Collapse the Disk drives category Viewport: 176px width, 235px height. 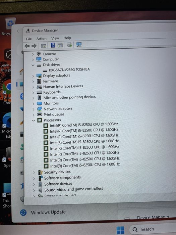click(33, 65)
